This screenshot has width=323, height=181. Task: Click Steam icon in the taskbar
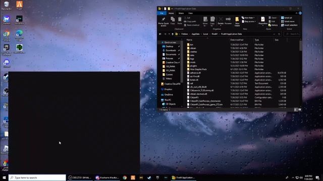pos(149,177)
